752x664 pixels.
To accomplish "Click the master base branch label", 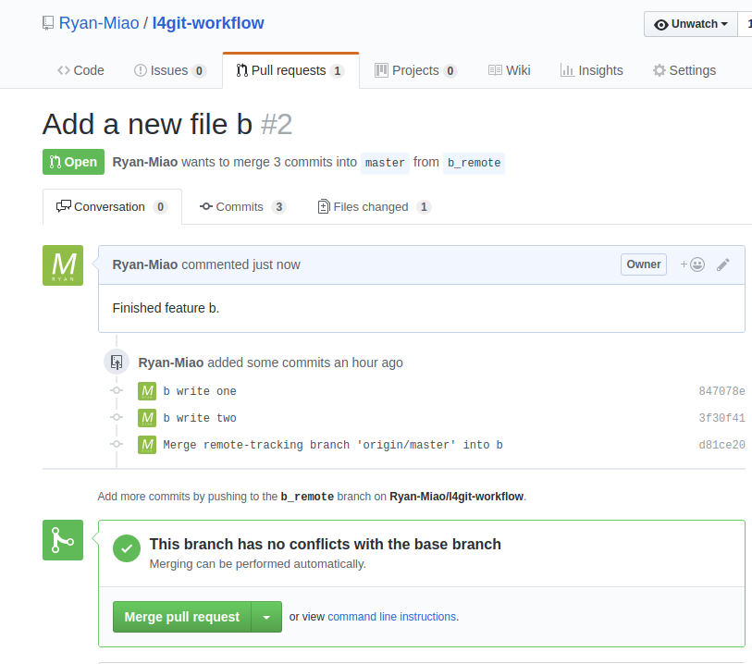I will (385, 163).
